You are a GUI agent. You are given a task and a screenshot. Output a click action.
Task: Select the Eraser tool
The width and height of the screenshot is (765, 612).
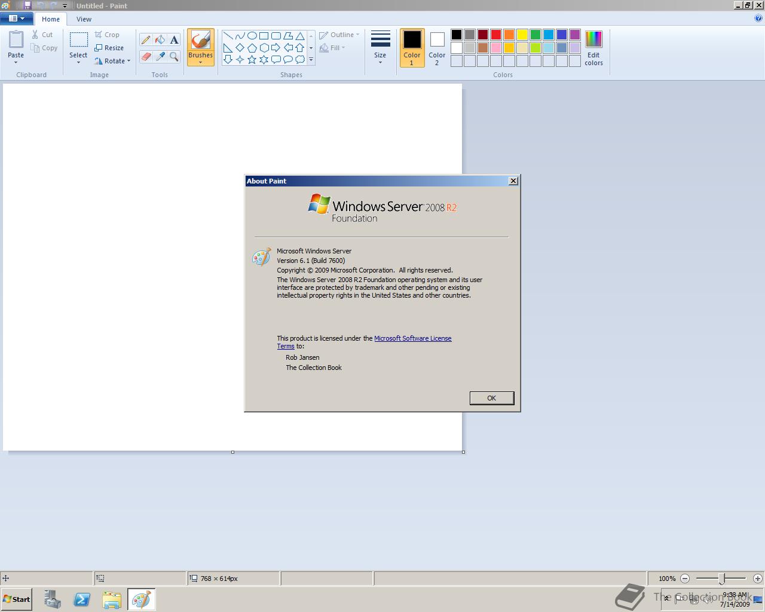pos(145,57)
